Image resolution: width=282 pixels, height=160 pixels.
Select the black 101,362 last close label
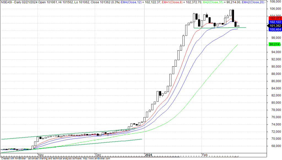tap(274, 26)
